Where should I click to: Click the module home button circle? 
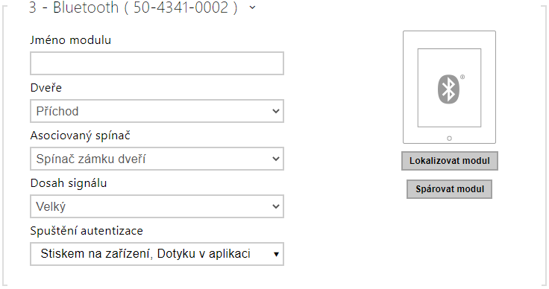click(x=449, y=139)
